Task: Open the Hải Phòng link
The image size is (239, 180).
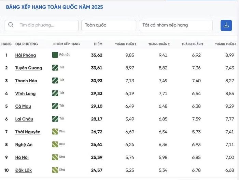Action: [26, 55]
